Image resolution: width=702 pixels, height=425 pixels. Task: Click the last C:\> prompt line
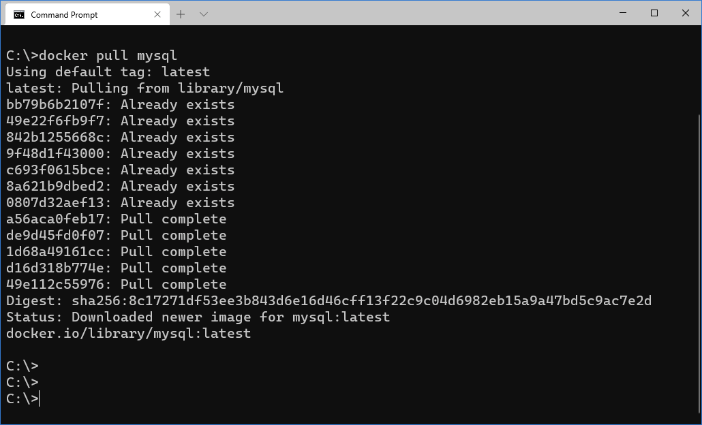22,398
